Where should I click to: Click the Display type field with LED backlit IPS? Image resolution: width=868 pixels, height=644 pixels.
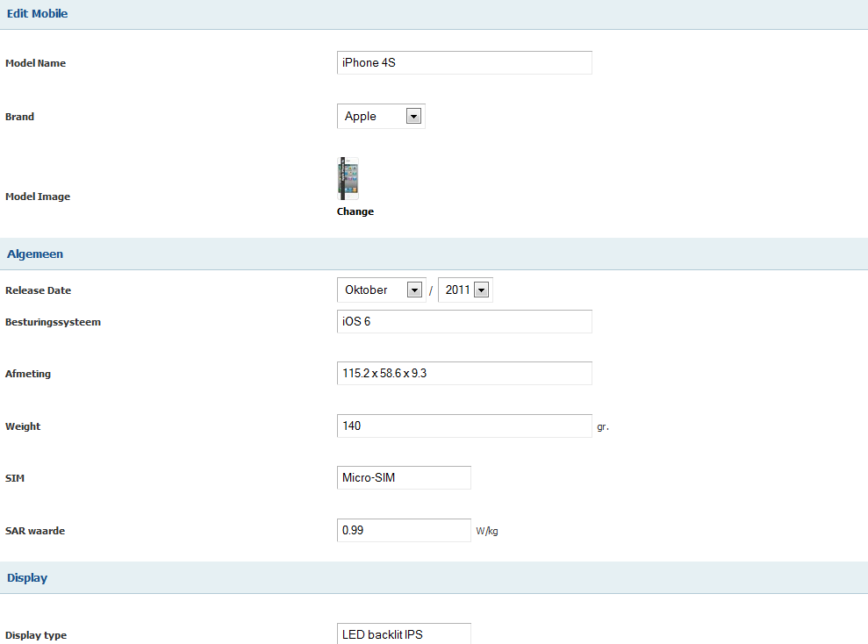[404, 634]
